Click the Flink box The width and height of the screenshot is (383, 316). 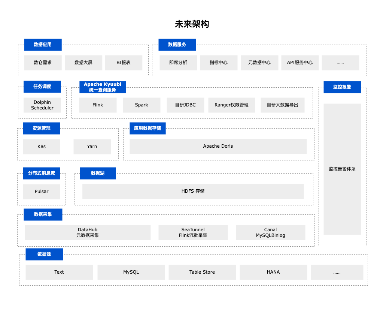(x=98, y=105)
